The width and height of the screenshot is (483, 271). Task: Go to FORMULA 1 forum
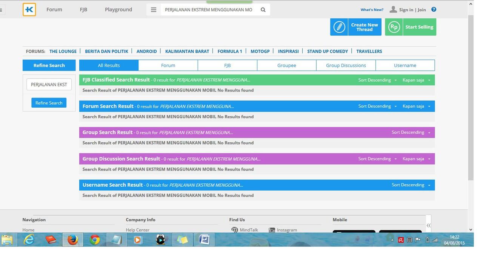point(230,51)
